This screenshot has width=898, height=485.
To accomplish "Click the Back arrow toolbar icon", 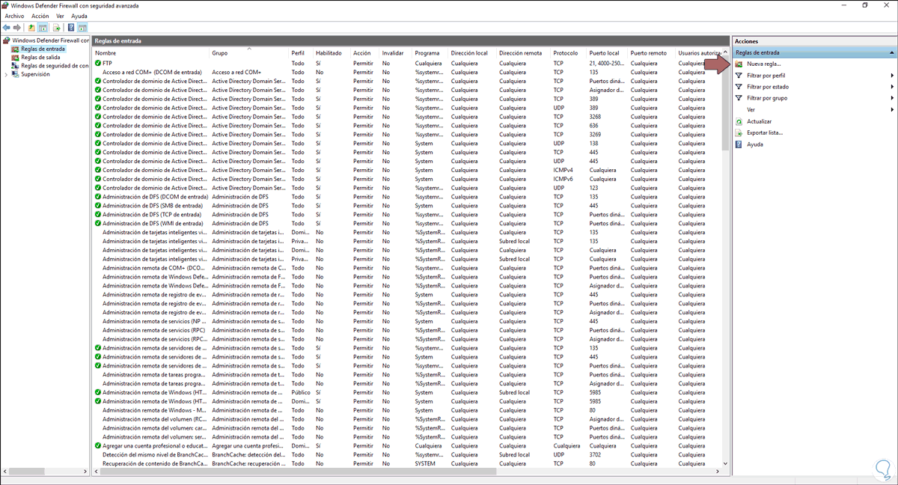I will pos(7,28).
